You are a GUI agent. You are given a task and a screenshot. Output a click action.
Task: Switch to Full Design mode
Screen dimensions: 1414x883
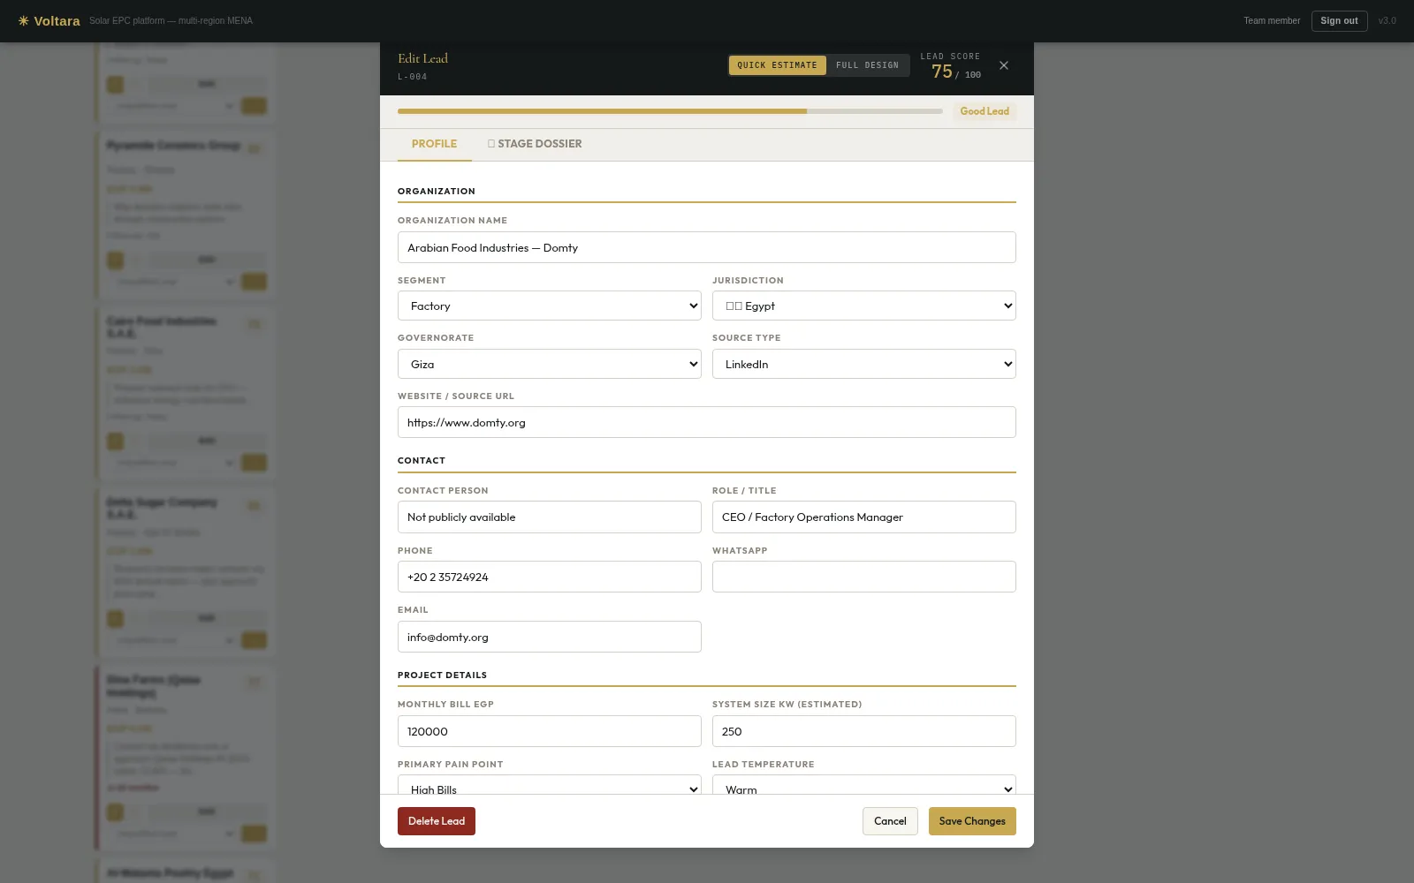pos(867,65)
